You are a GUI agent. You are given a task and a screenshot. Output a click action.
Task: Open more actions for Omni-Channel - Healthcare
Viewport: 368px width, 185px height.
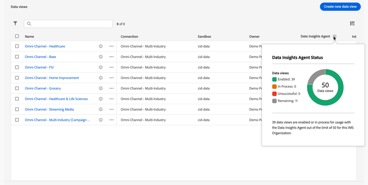pos(111,46)
